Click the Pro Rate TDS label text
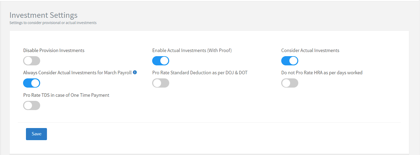This screenshot has height=155, width=420. pos(66,95)
